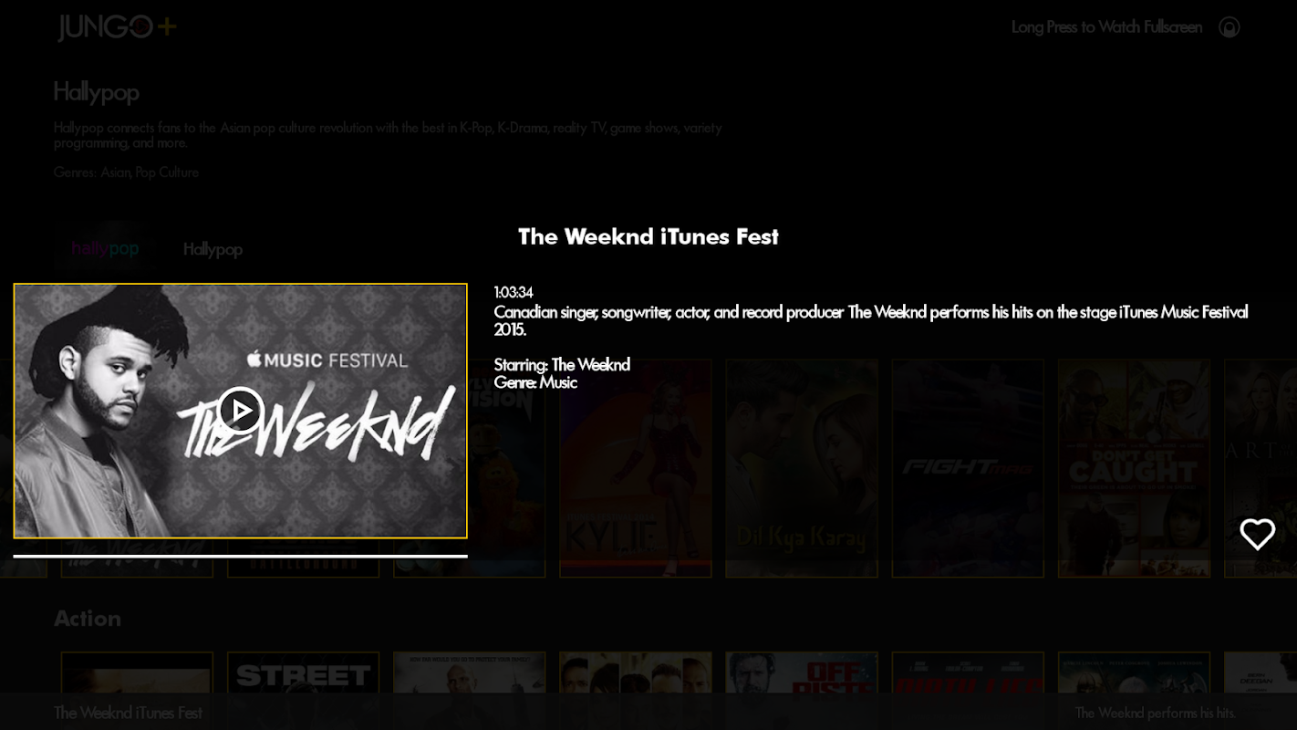The image size is (1297, 730).
Task: Select the Fight poster thumbnail
Action: click(x=968, y=468)
